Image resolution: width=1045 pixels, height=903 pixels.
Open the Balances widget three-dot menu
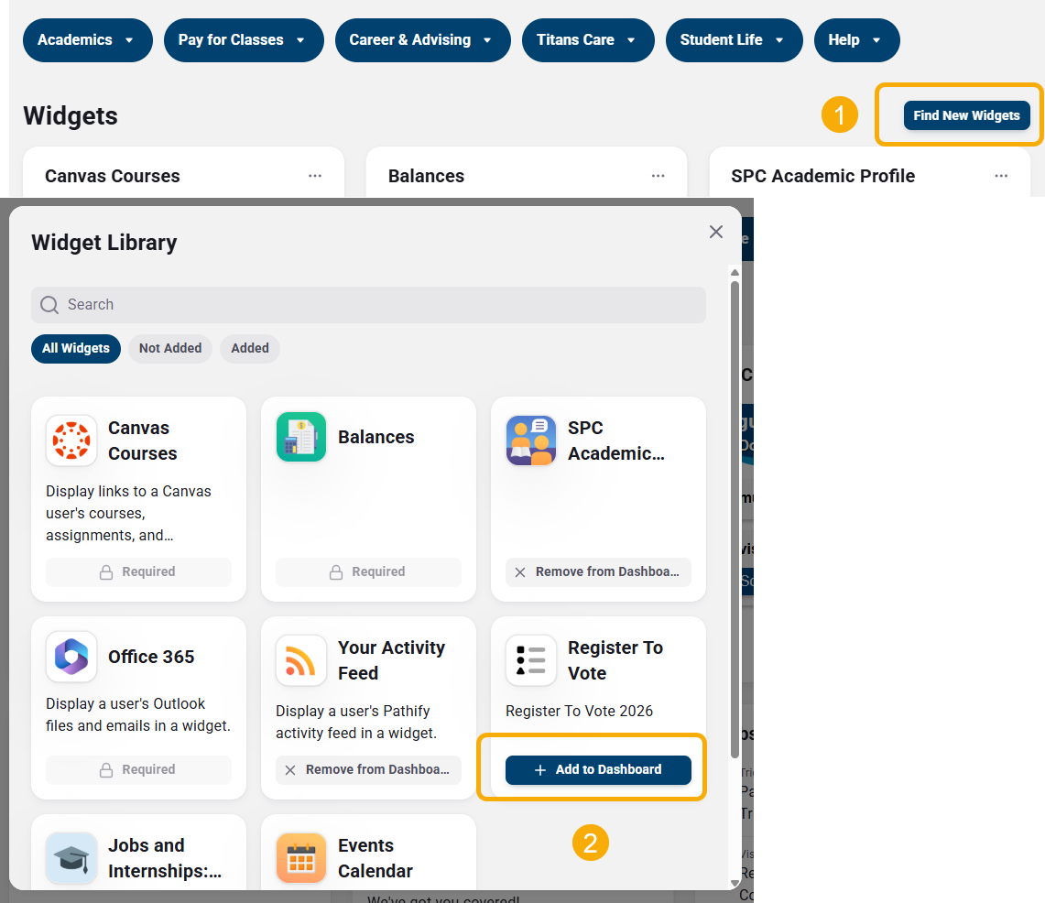point(659,176)
